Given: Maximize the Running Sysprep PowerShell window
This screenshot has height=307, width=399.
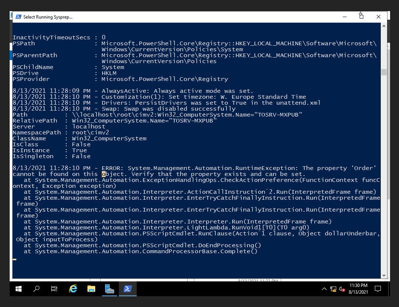Looking at the screenshot, I should (361, 17).
